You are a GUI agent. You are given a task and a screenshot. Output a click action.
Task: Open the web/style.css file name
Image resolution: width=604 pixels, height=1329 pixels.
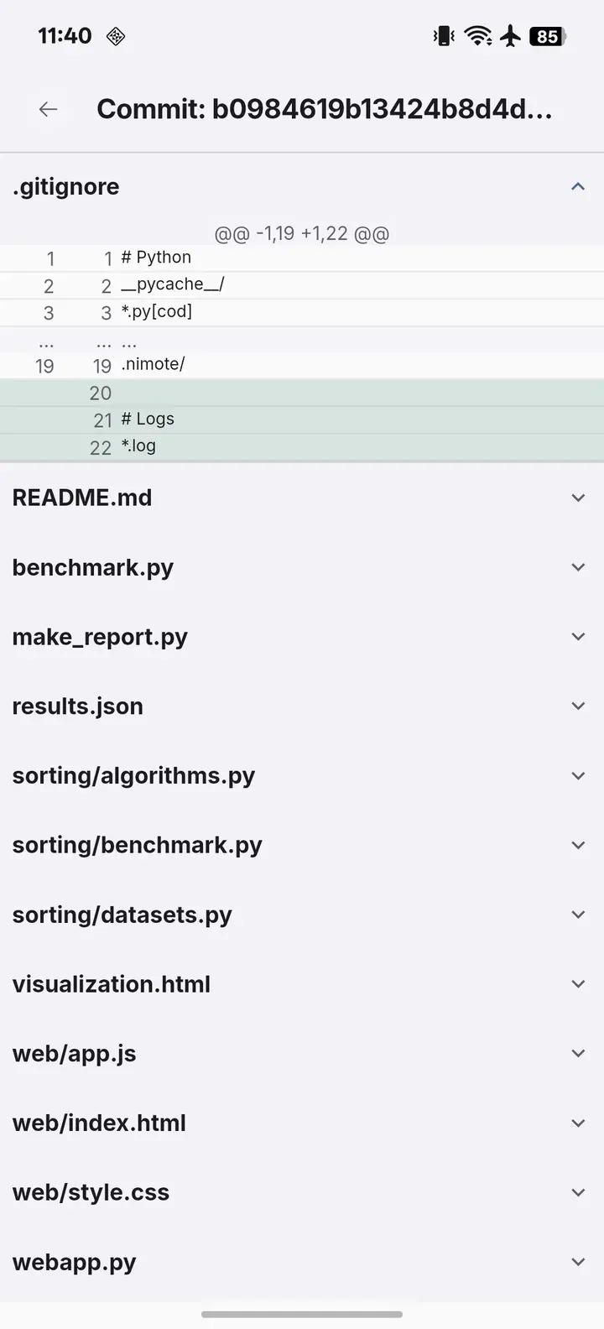coord(91,1193)
